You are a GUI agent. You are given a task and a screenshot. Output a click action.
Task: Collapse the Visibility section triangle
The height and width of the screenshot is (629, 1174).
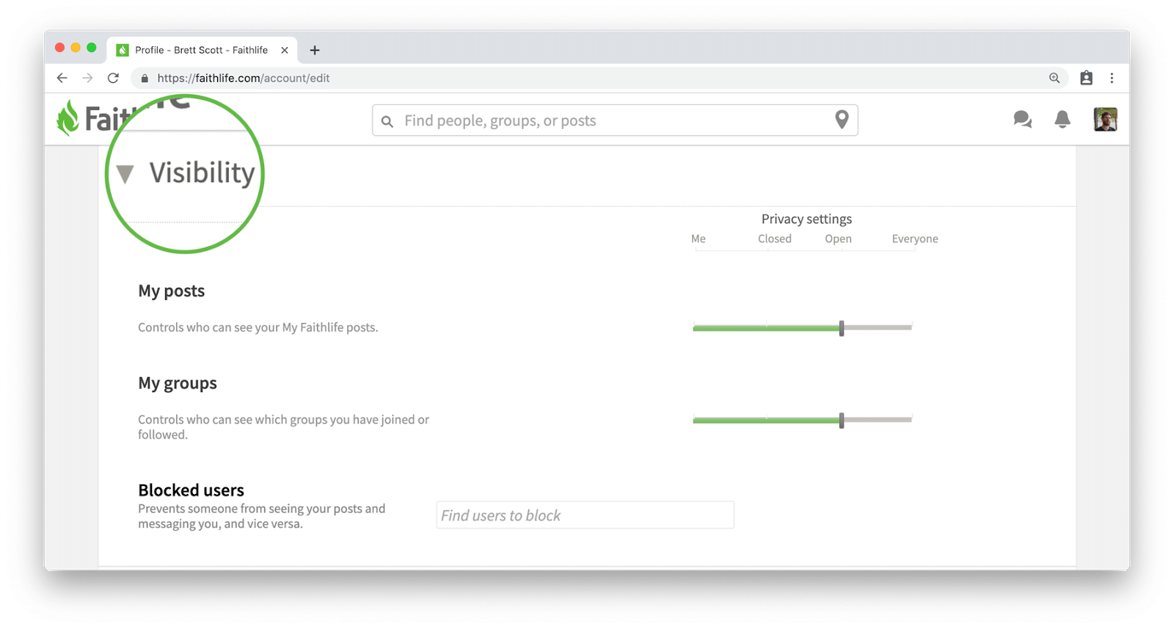point(125,174)
